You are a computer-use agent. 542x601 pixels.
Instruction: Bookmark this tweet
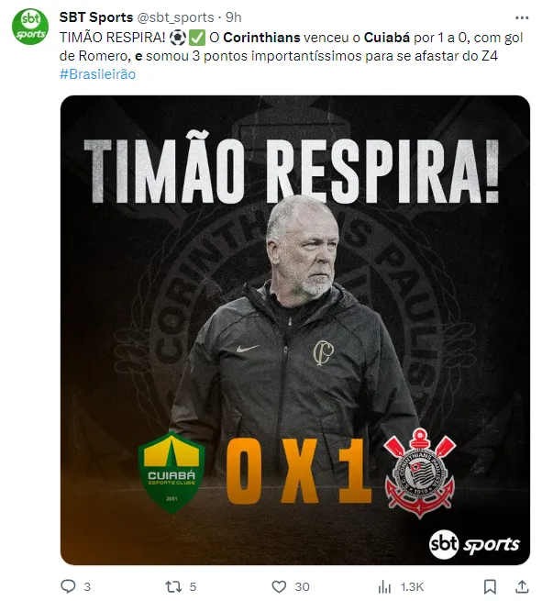pos(490,586)
